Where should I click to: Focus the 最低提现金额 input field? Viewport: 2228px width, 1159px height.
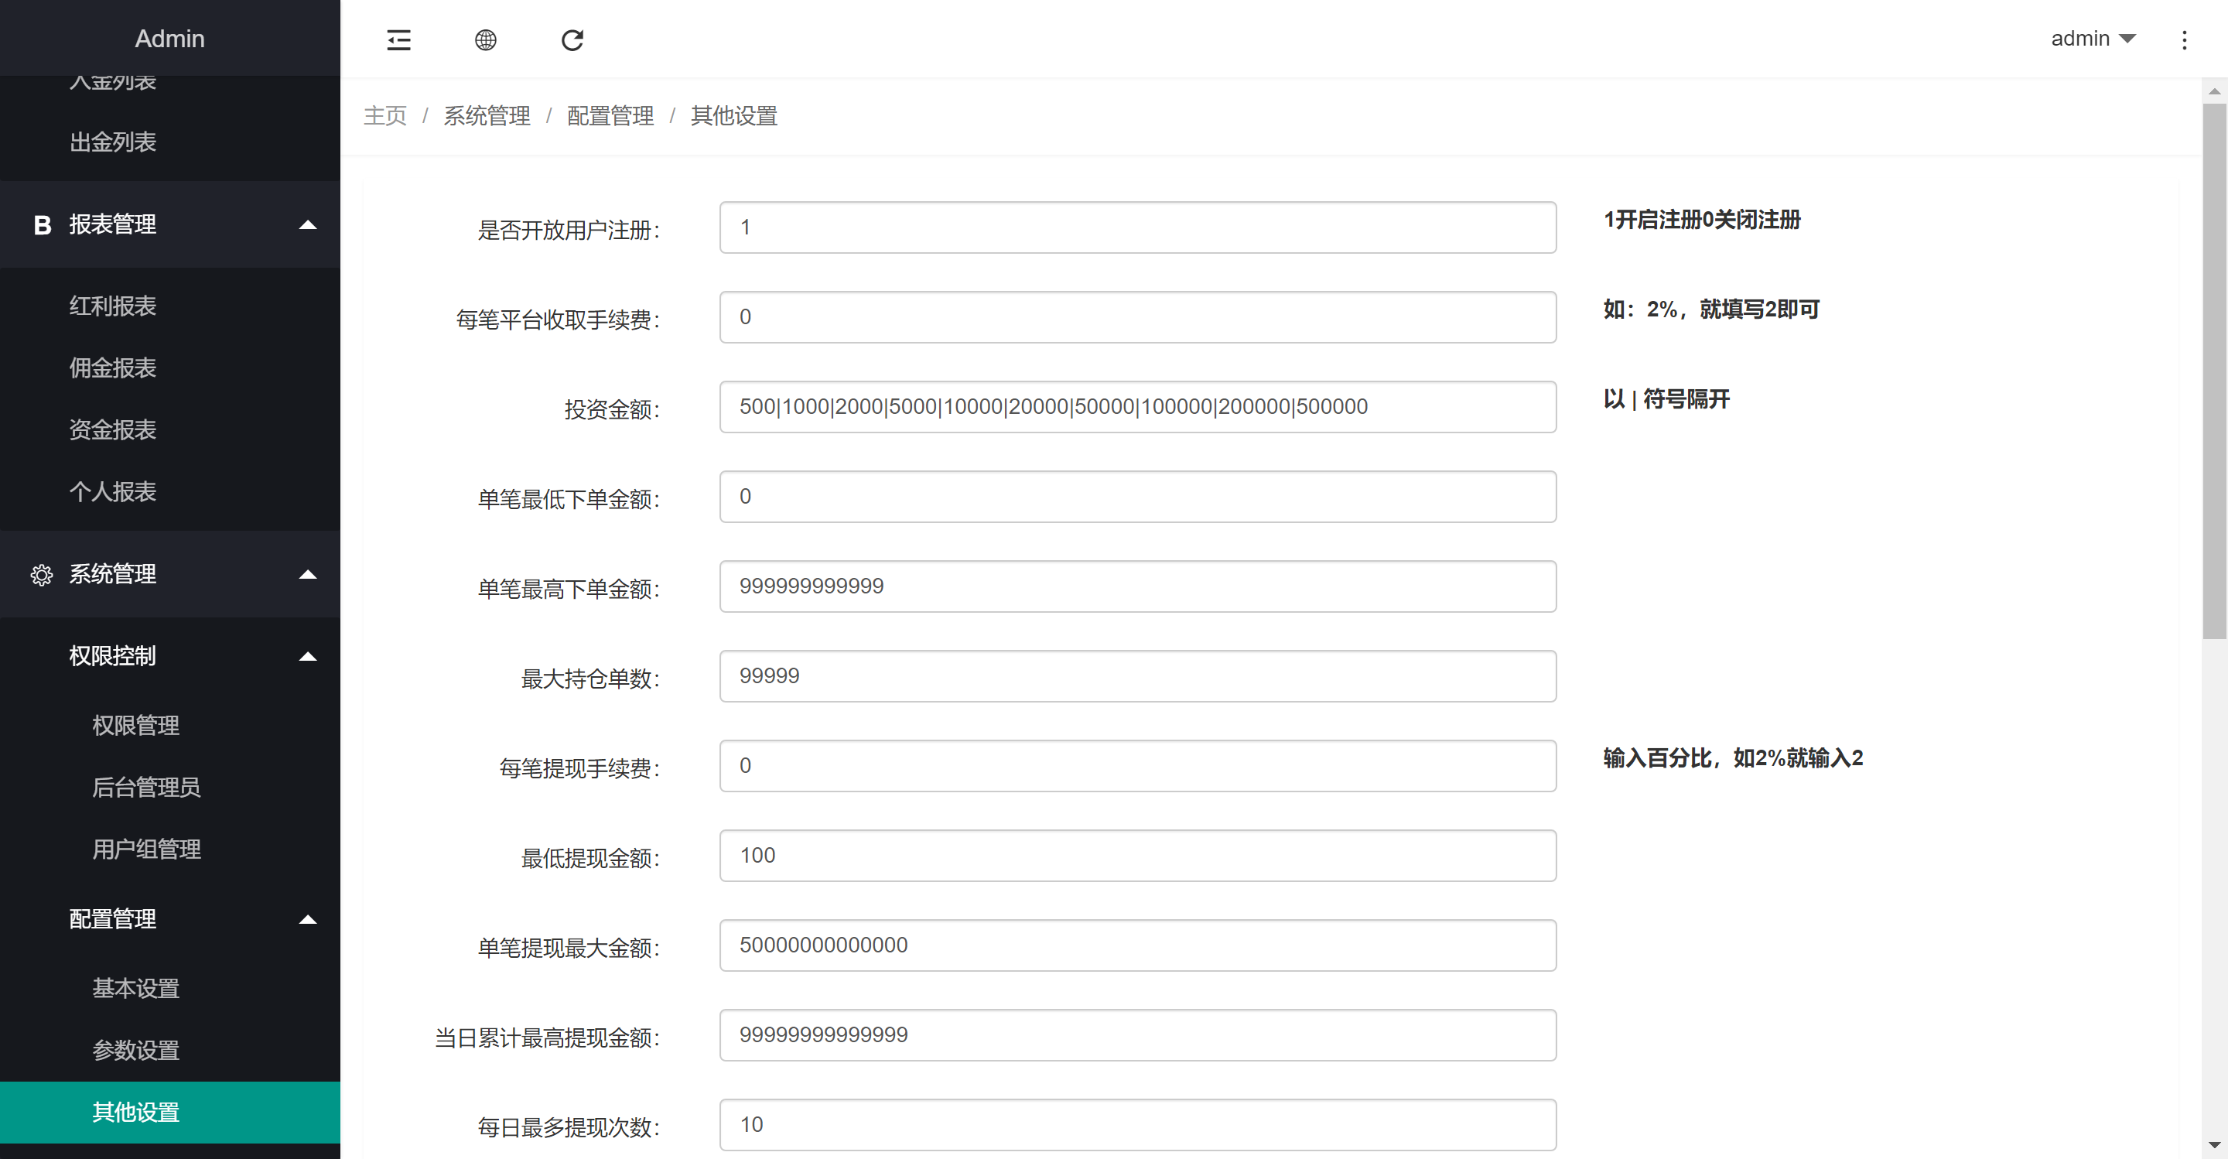(1137, 856)
